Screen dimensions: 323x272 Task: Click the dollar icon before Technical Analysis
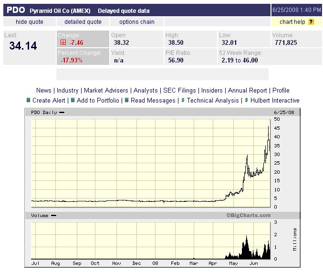(183, 100)
